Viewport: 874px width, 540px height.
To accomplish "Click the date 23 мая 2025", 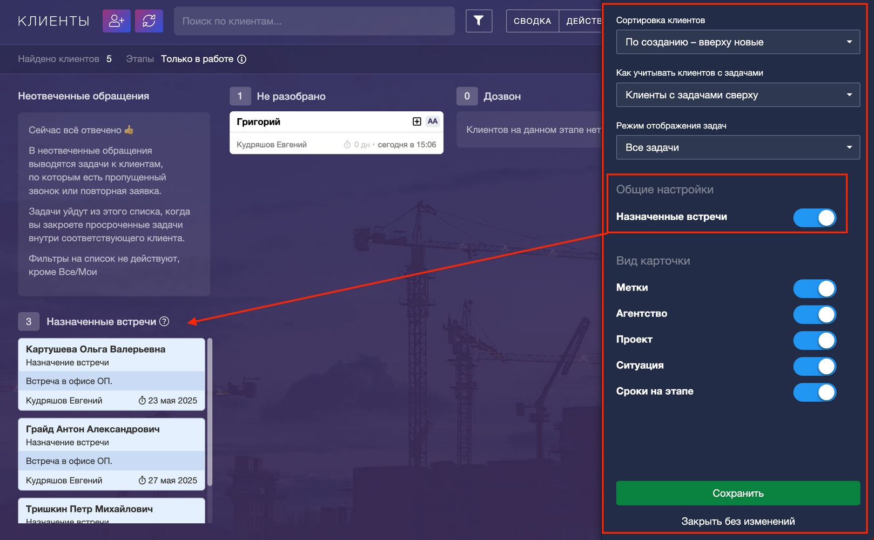I will [173, 401].
